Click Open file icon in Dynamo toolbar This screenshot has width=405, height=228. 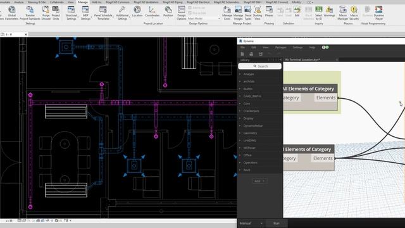[251, 54]
